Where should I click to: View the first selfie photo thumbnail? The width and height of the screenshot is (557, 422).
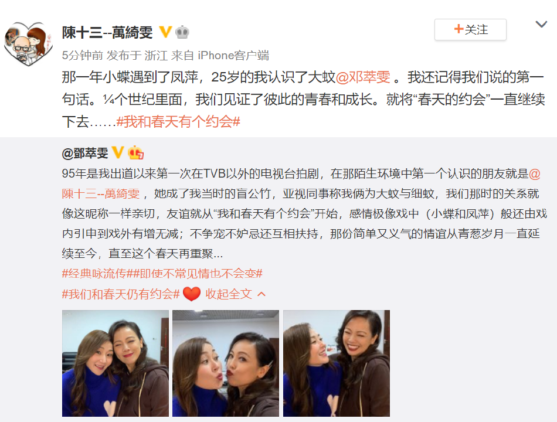tap(116, 363)
